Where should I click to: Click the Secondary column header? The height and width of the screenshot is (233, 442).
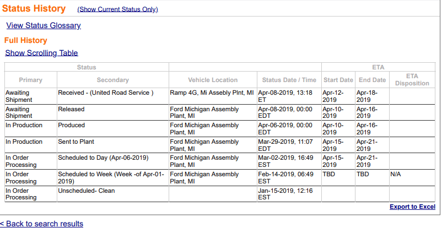(113, 80)
